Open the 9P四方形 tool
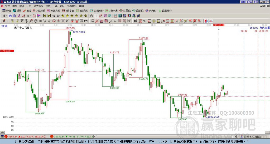The width and height of the screenshot is (270, 144). 53,11
